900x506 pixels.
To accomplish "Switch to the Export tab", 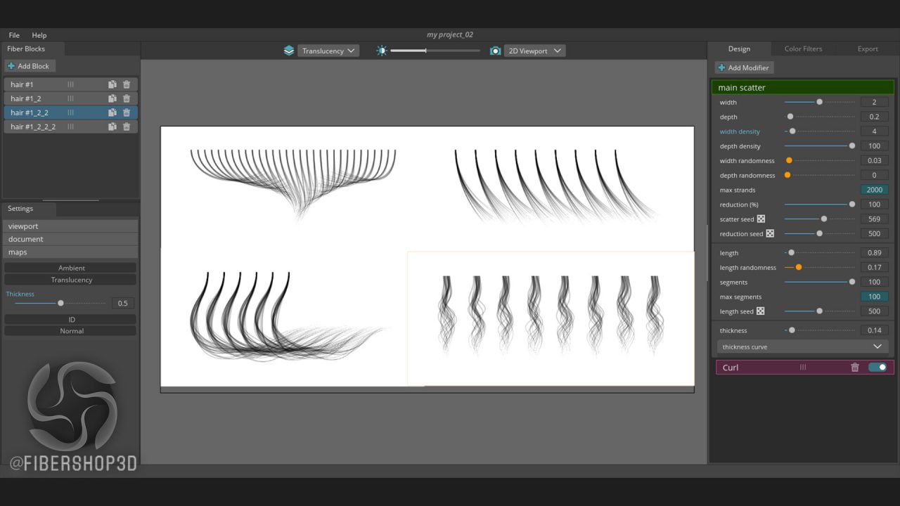I will (x=868, y=49).
